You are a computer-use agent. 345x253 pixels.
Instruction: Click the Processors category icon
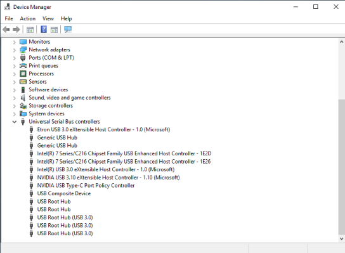point(23,74)
